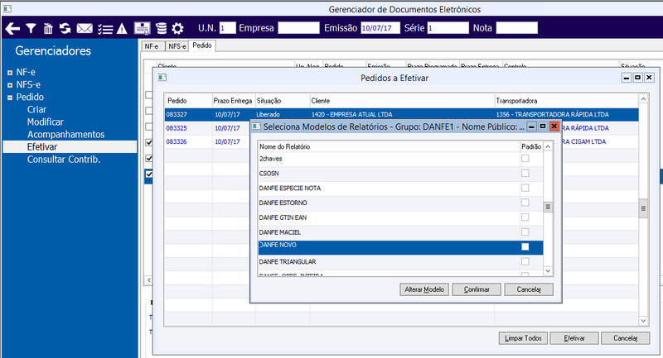Viewport: 663px width, 358px height.
Task: Open the settings gear icon
Action: (177, 29)
